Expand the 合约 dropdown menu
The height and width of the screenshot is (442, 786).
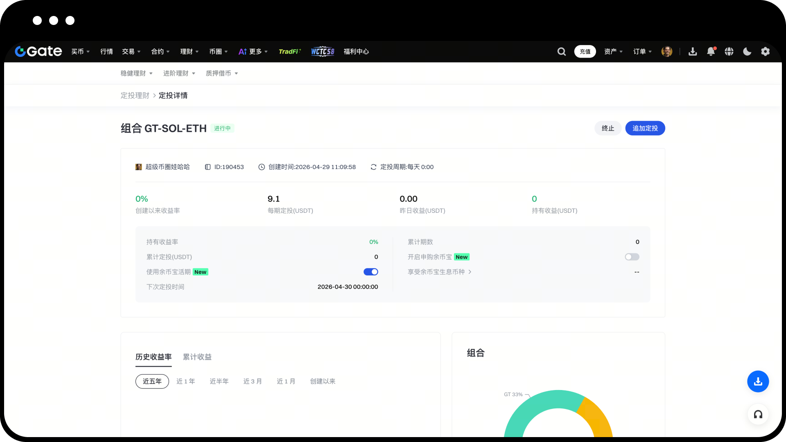(x=160, y=52)
